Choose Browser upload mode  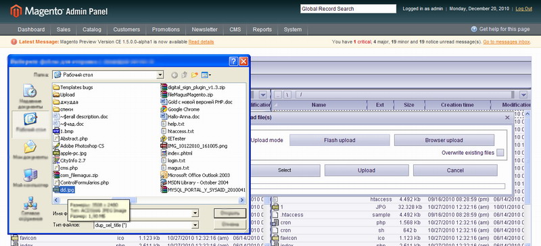(444, 140)
